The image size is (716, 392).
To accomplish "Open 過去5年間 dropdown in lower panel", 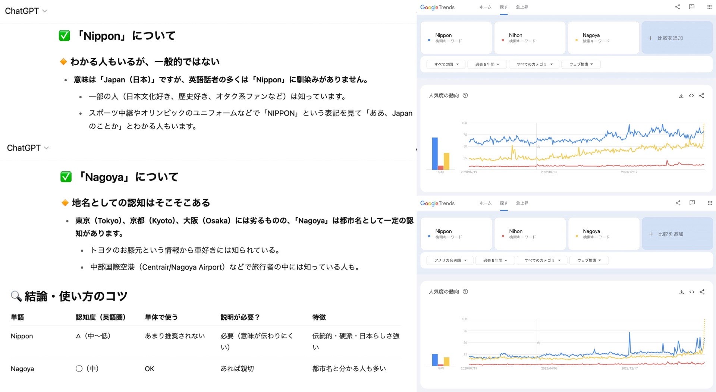I will point(495,260).
